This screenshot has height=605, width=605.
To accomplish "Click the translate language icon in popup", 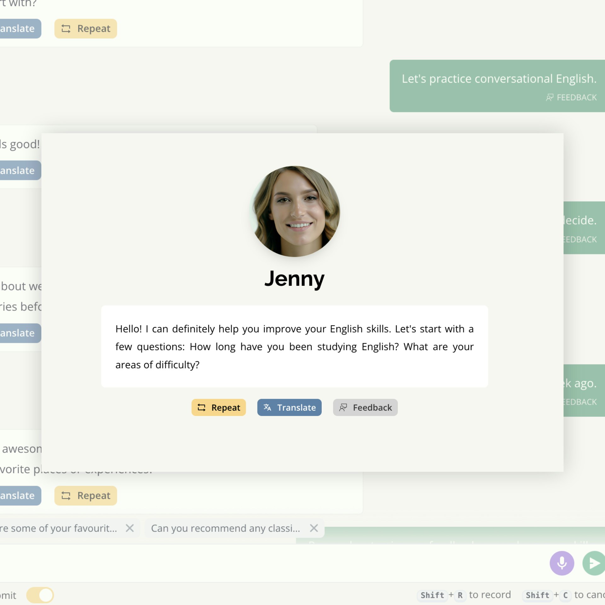I will click(267, 407).
